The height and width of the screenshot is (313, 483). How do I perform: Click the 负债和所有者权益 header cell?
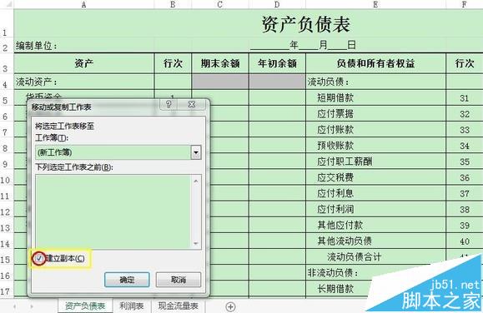pyautogui.click(x=375, y=63)
